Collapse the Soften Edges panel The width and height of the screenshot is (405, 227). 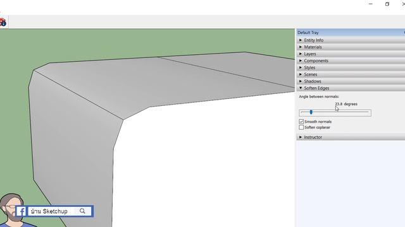[351, 88]
